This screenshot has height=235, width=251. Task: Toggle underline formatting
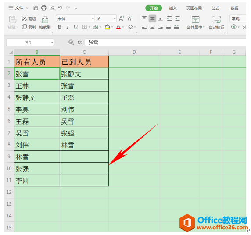(x=75, y=27)
